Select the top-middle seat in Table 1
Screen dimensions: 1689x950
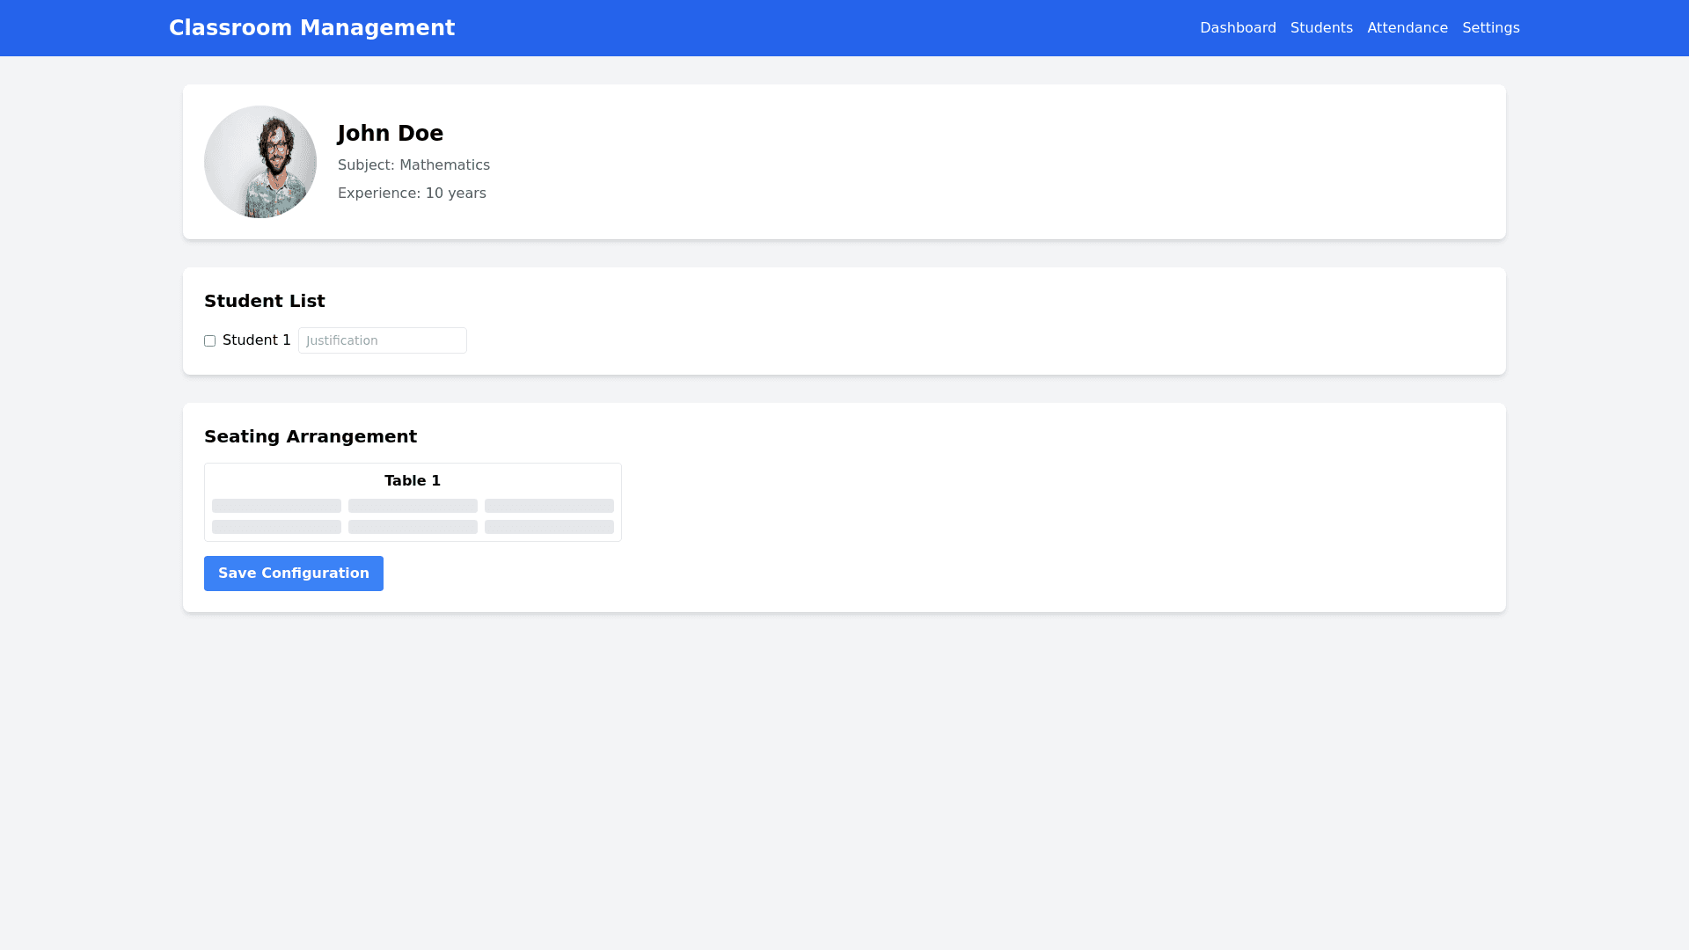pos(413,506)
